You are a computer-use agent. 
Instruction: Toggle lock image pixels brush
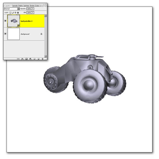13,13
